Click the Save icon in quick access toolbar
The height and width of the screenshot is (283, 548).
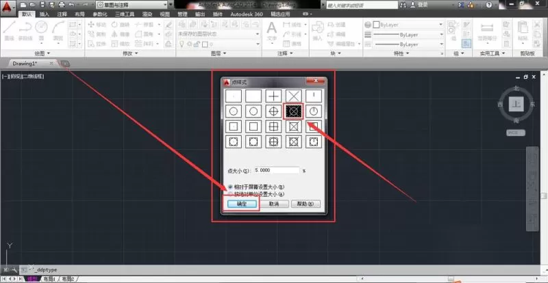click(42, 5)
